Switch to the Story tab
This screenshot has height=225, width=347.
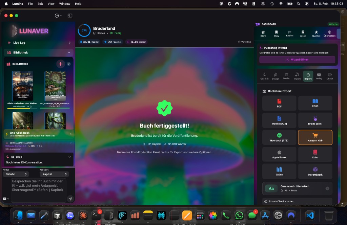pyautogui.click(x=276, y=33)
